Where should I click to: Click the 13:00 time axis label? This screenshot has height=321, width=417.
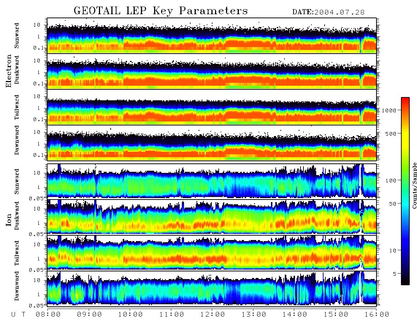(x=254, y=314)
